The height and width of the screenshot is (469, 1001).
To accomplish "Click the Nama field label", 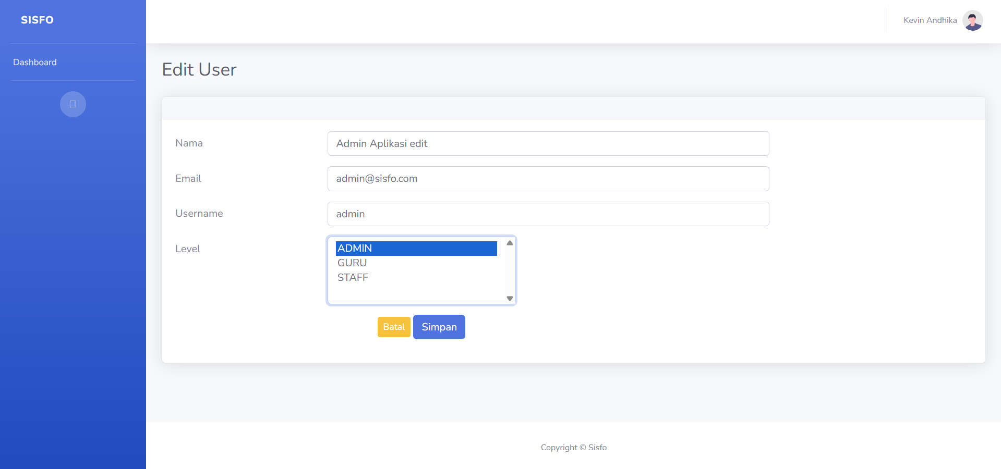I will click(x=189, y=143).
